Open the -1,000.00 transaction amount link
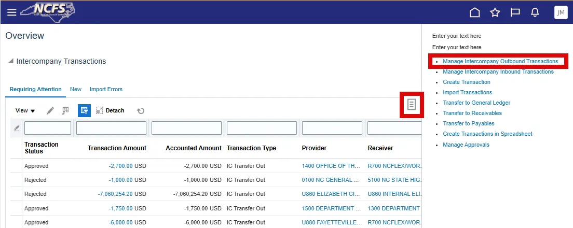Image resolution: width=573 pixels, height=228 pixels. (120, 180)
